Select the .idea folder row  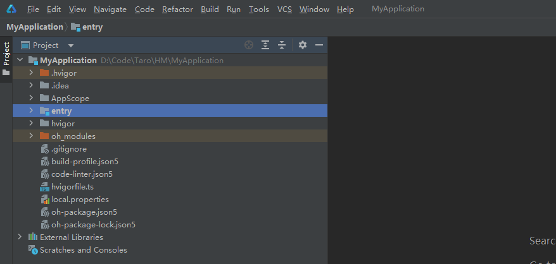(x=170, y=86)
